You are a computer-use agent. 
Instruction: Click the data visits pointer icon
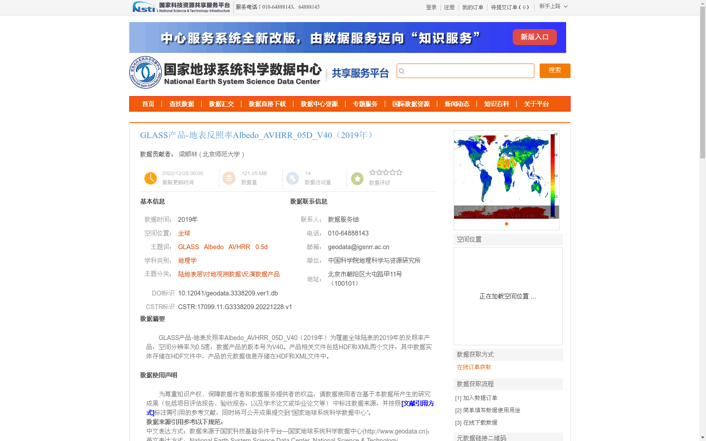click(x=293, y=178)
